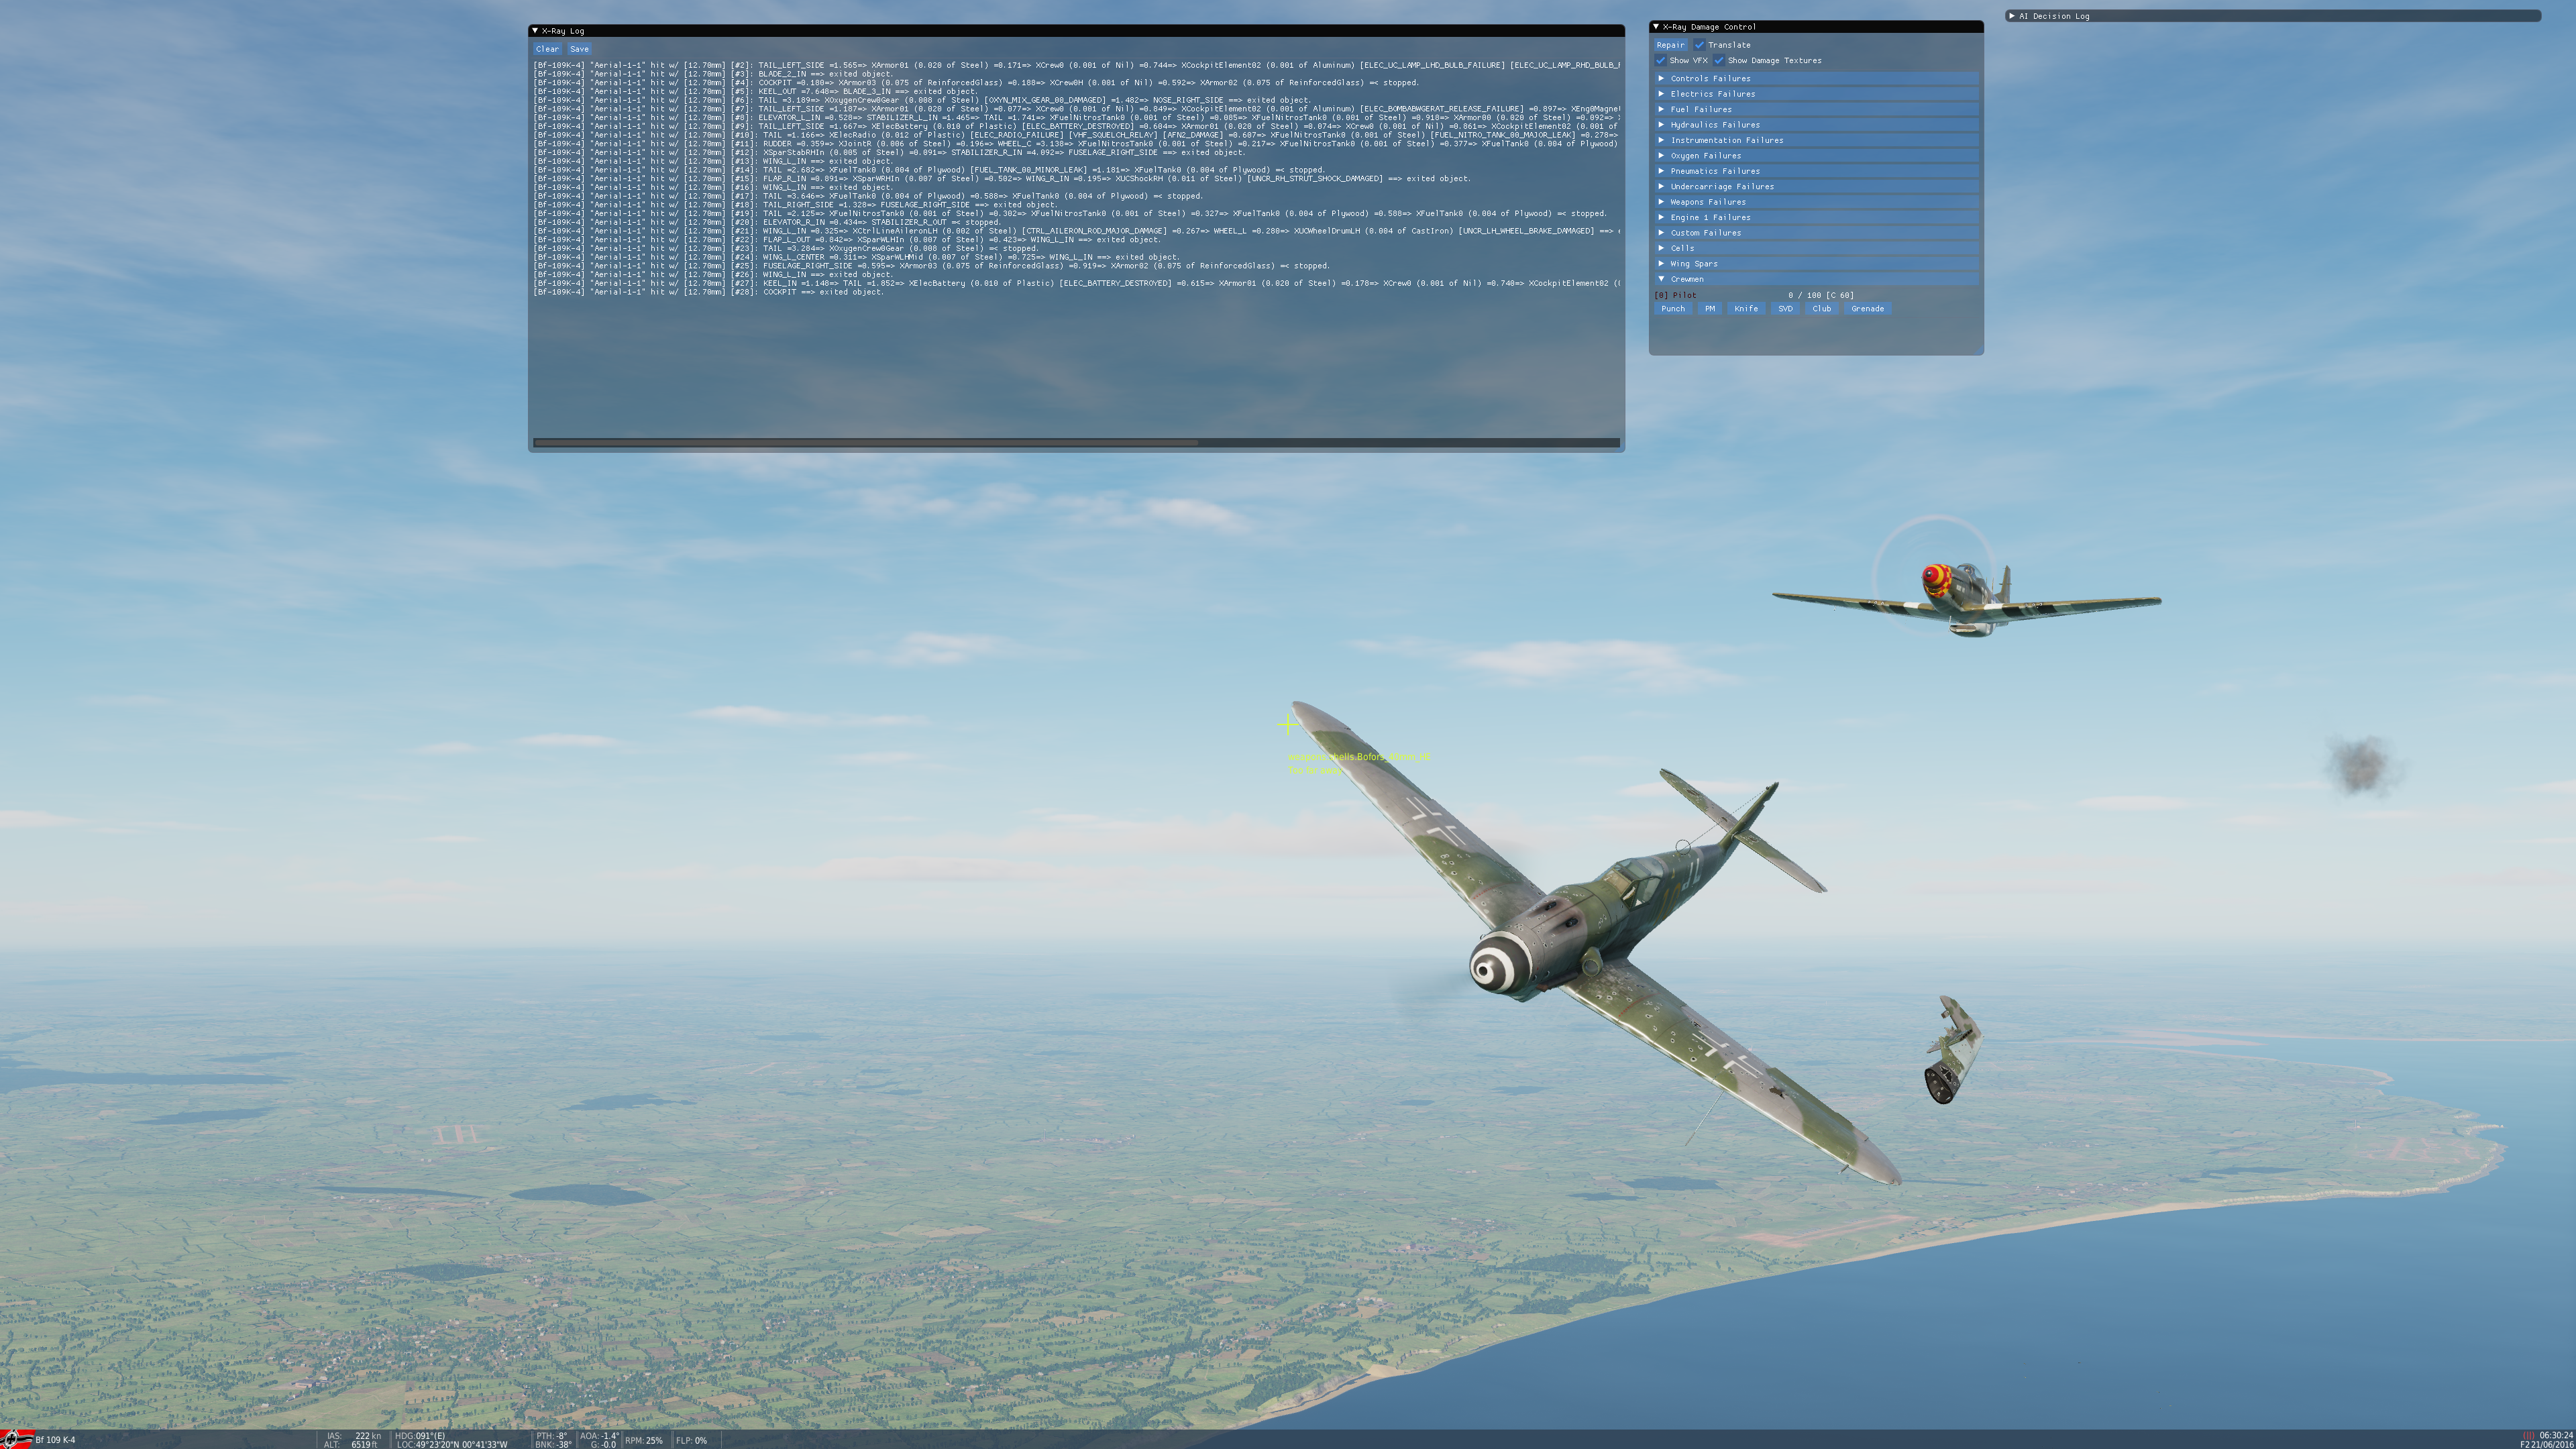Click the RPM 25% readout

[x=644, y=1440]
